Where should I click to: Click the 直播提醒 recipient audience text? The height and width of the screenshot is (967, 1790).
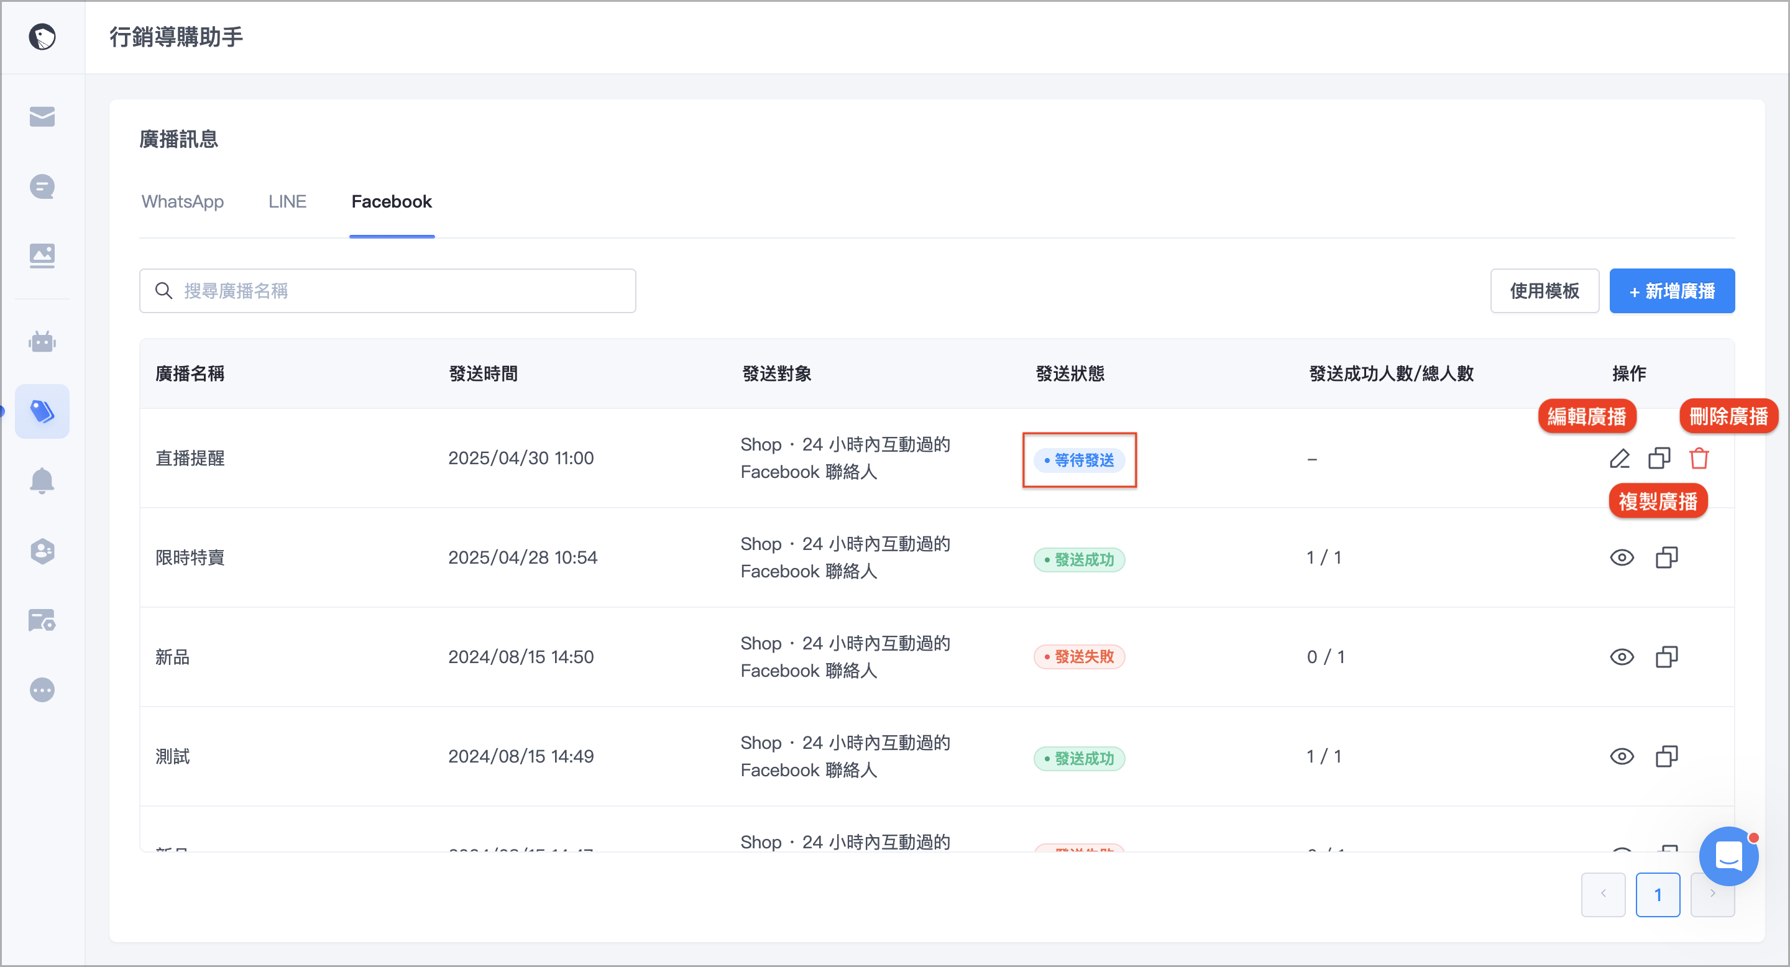tap(845, 459)
